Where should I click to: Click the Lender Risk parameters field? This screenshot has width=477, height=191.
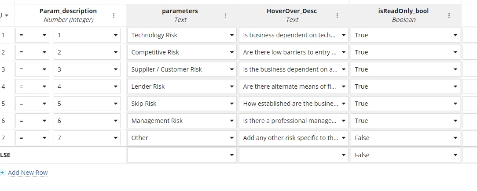(182, 86)
